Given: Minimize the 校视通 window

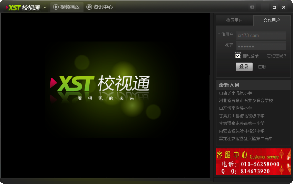Looking at the screenshot, I should coord(265,8).
